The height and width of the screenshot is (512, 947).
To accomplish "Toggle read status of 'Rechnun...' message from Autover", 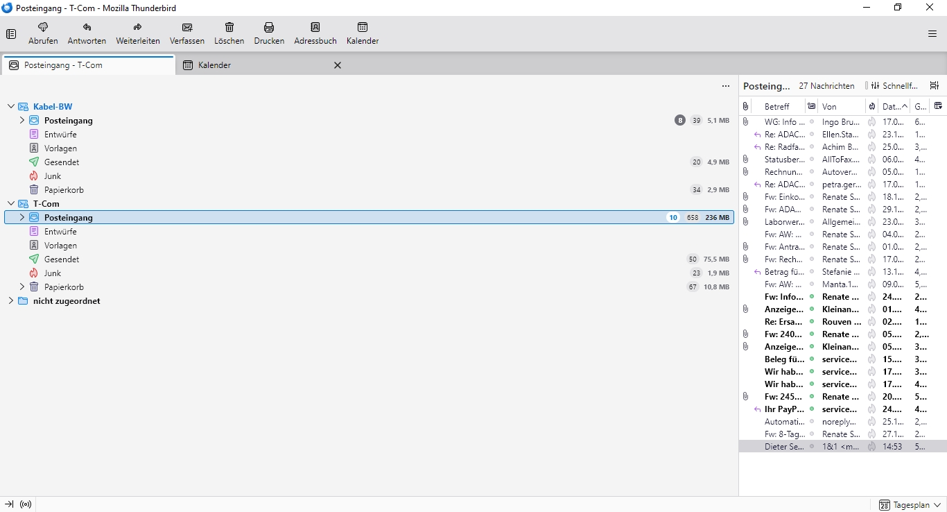I will [x=811, y=172].
